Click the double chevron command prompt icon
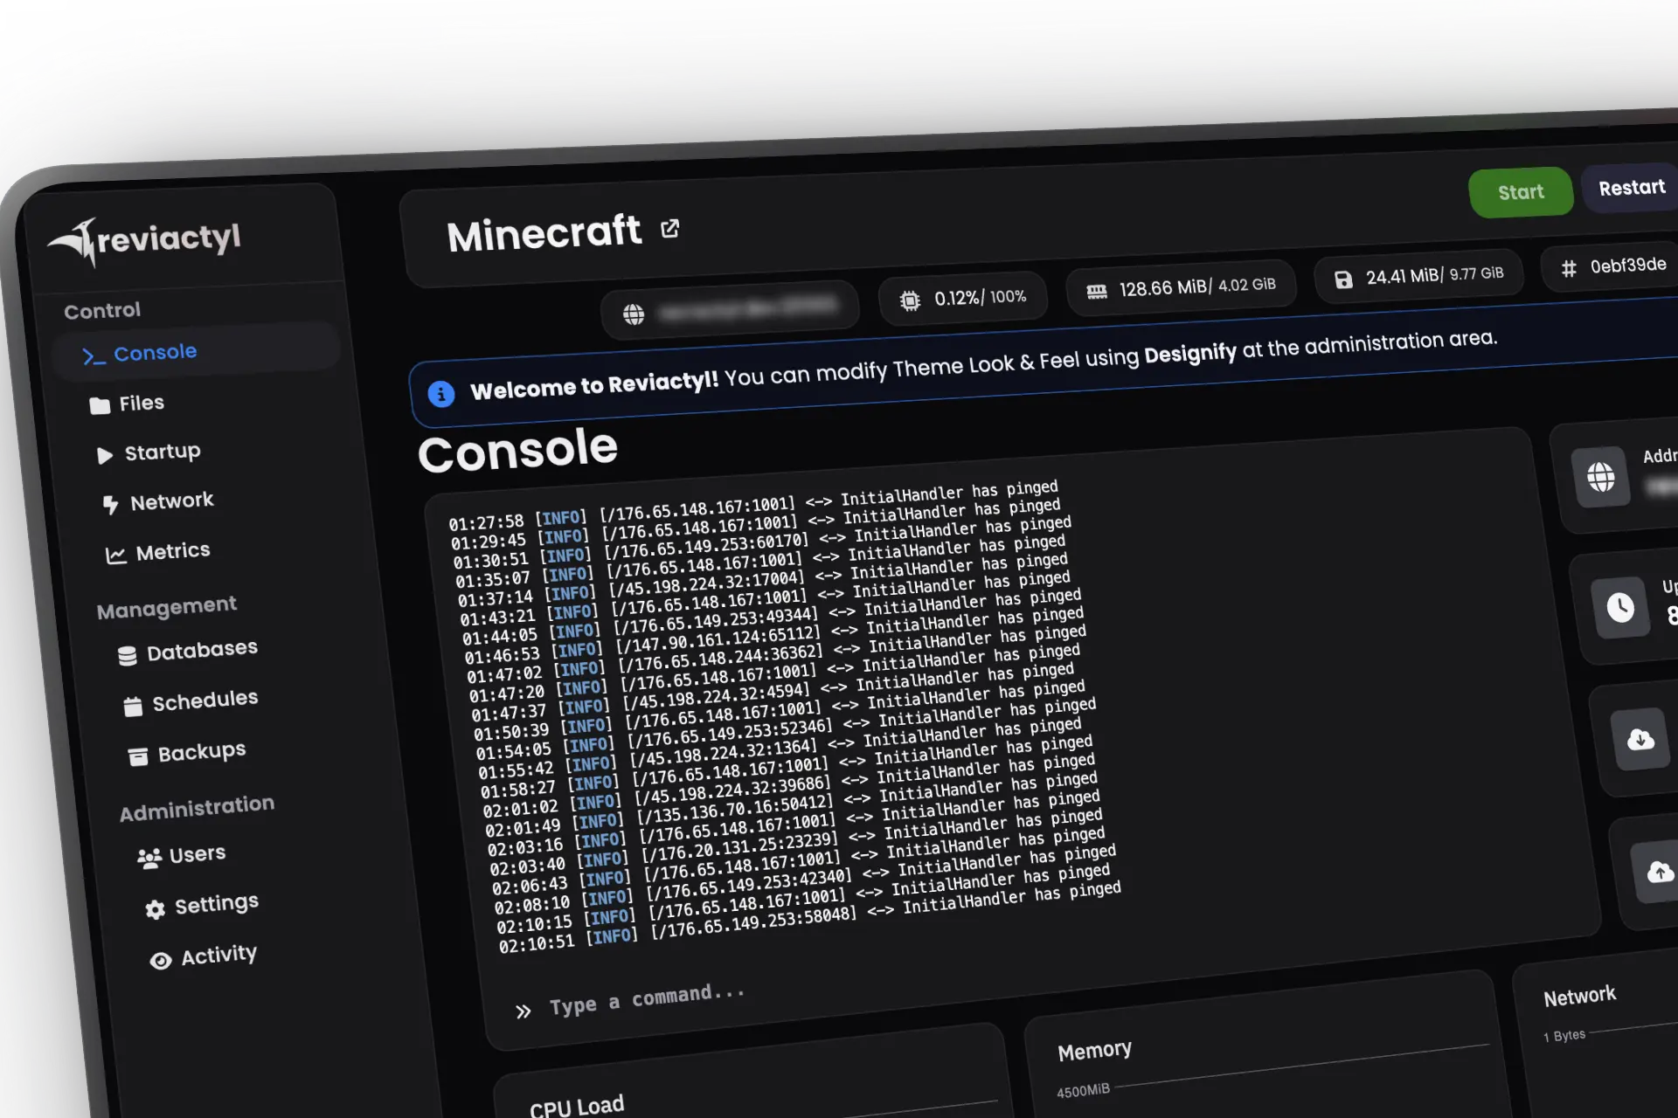This screenshot has width=1678, height=1118. click(523, 1011)
